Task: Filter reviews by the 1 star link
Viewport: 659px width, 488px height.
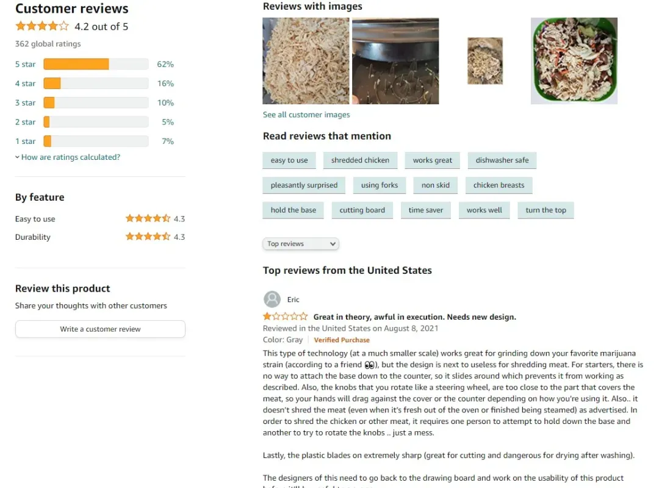Action: coord(25,142)
